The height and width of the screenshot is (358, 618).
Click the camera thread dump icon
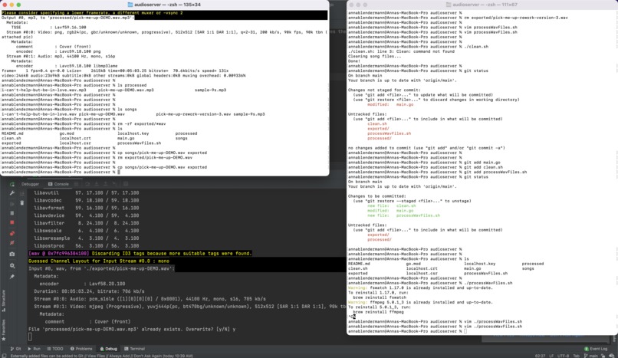point(12,254)
